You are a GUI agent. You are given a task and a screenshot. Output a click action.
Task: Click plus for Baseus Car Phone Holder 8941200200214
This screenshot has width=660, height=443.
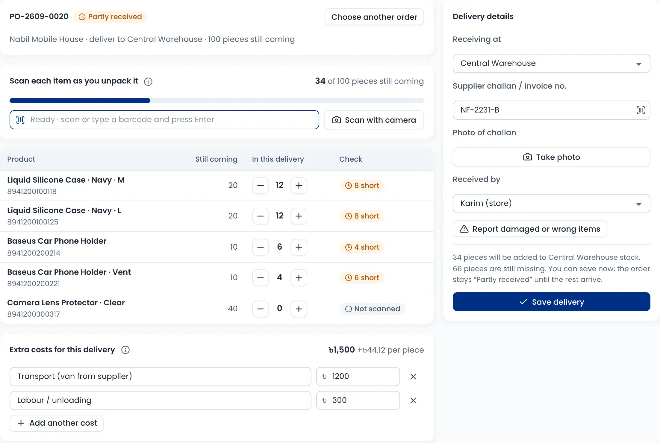299,247
